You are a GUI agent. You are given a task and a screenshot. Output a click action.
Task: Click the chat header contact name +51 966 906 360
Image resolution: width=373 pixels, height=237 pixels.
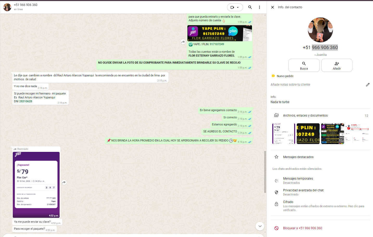click(x=26, y=5)
